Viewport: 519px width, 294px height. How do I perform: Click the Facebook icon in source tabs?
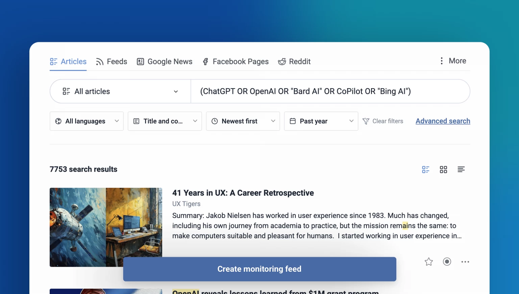[205, 62]
